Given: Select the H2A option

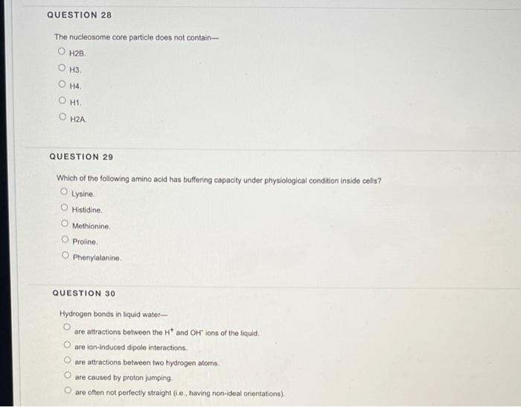Looking at the screenshot, I should [63, 117].
